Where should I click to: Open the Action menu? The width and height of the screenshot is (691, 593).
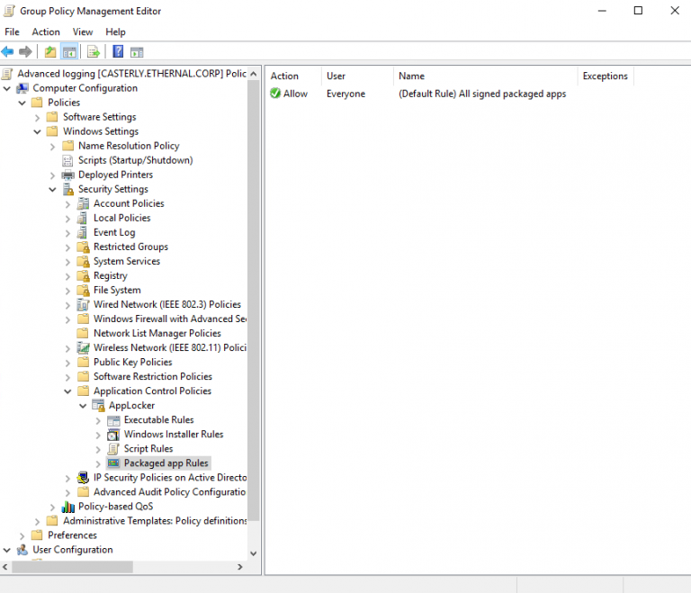[46, 31]
